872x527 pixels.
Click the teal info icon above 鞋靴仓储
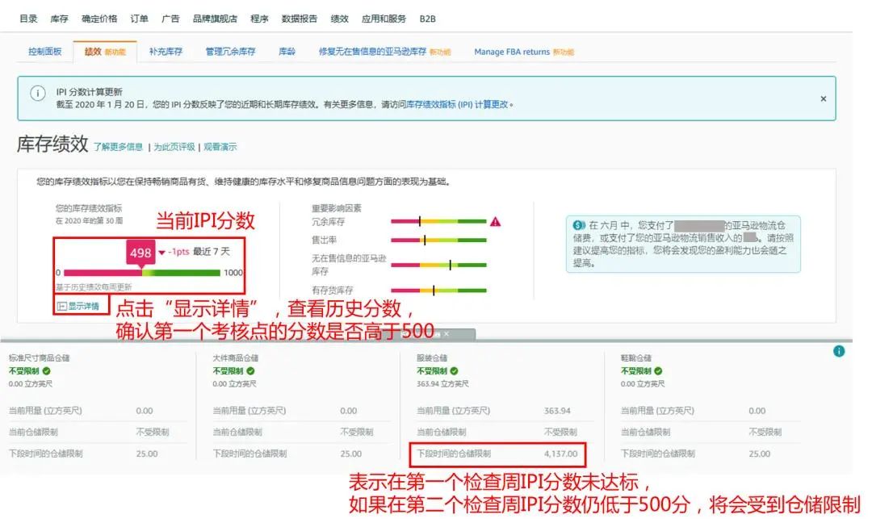pyautogui.click(x=839, y=351)
